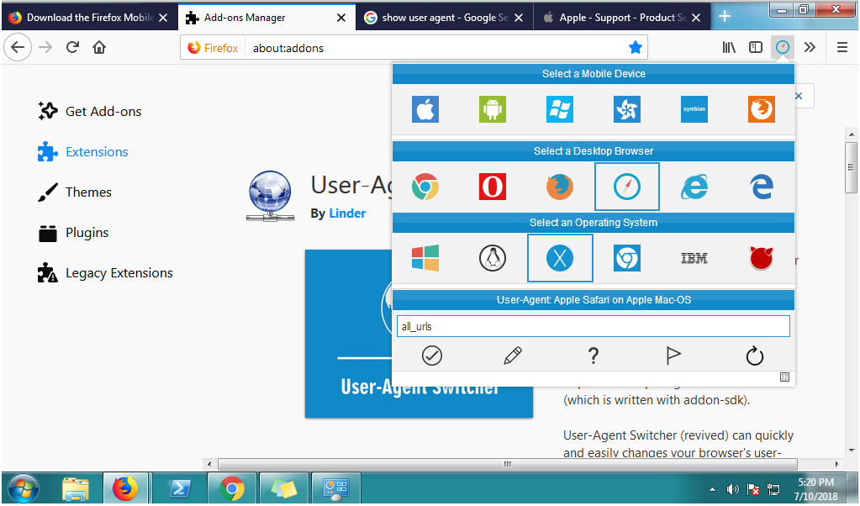Viewport: 860px width, 506px height.
Task: Click the extension globe icon
Action: pyautogui.click(x=270, y=196)
